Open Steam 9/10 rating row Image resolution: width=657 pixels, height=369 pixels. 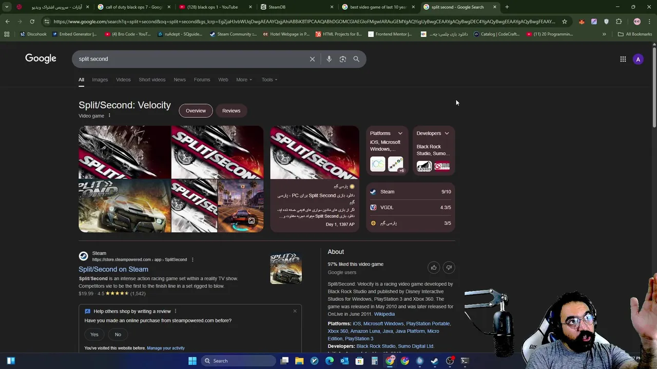[411, 192]
